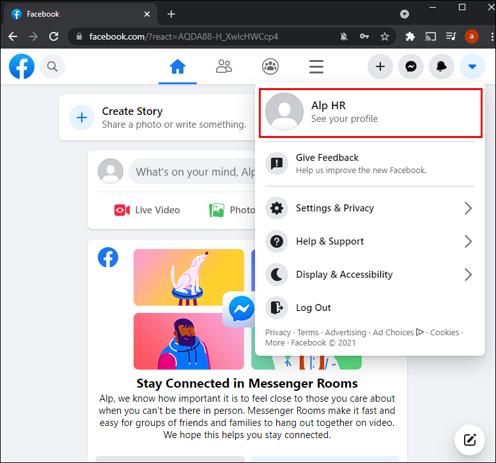Open the dog on stool illustration
The height and width of the screenshot is (463, 496).
(x=189, y=278)
